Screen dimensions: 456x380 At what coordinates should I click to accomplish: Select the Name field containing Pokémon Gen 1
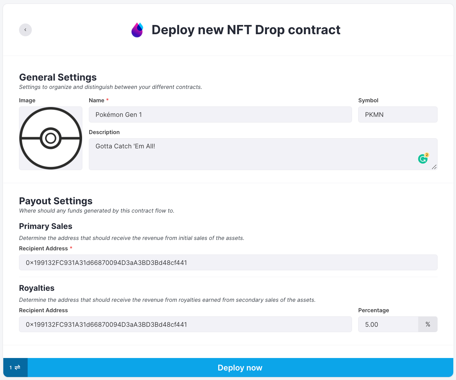220,114
